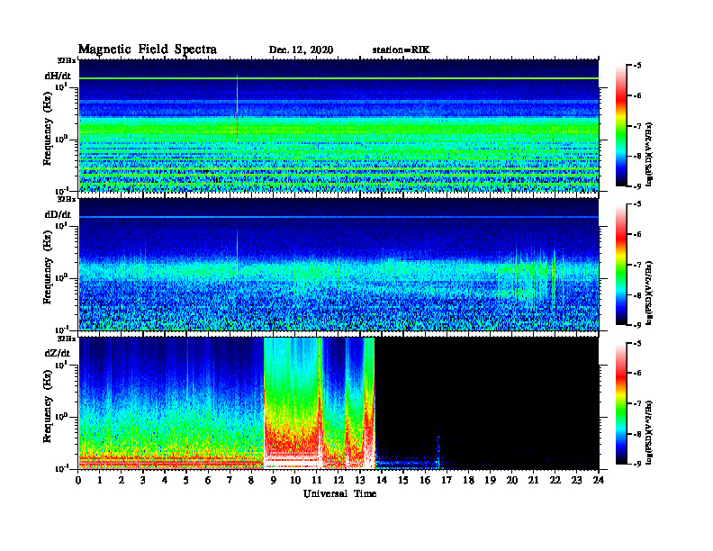Viewport: 713px width, 551px height.
Task: Click the '-9' tick on dZ/dt color bar
Action: click(x=637, y=464)
